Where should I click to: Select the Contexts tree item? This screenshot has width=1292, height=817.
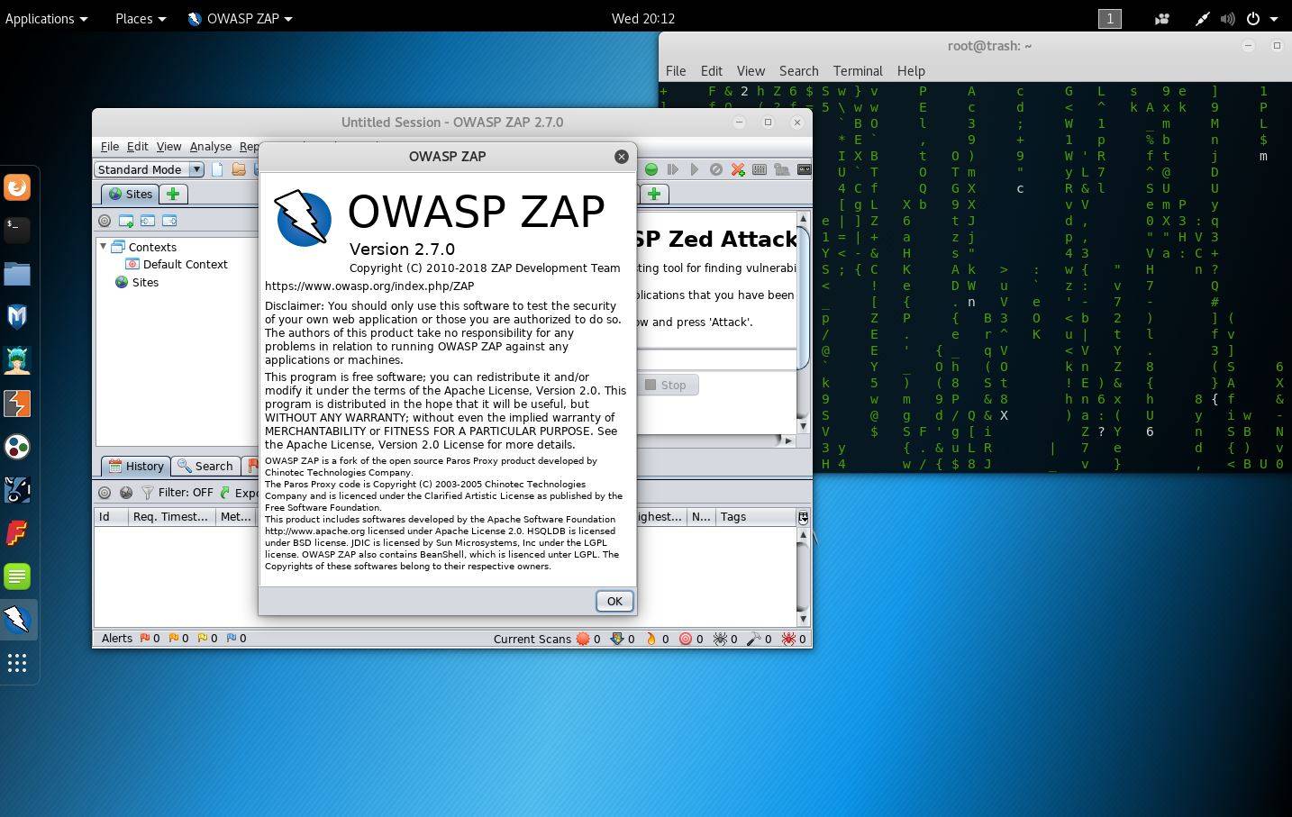click(x=143, y=247)
